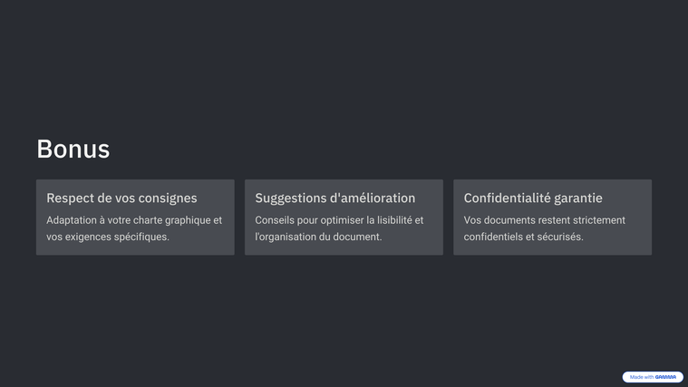Click the word "consignes" in first heading
688x387 pixels.
pos(166,198)
